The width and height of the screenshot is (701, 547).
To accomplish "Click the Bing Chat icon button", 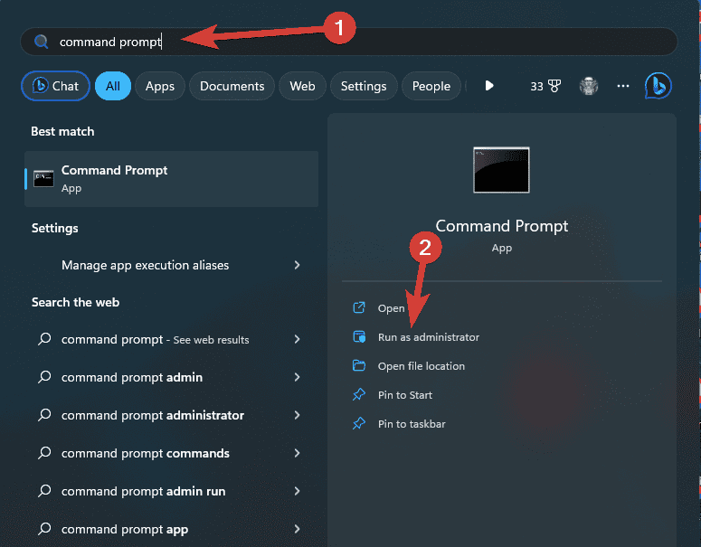I will point(55,86).
